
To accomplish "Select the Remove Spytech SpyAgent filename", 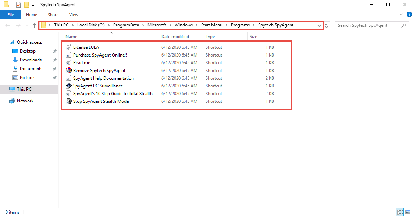I will click(x=99, y=71).
